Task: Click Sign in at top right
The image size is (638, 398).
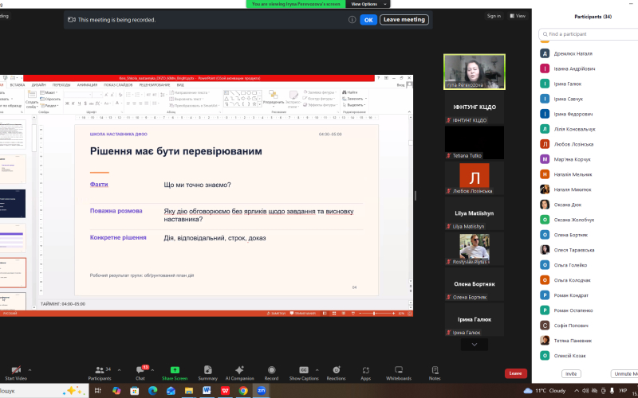Action: [494, 16]
